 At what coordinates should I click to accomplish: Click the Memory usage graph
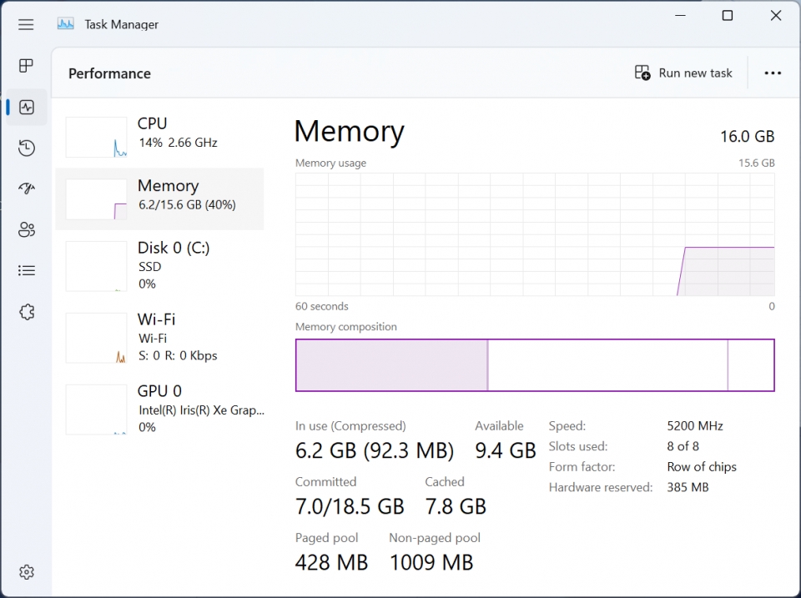535,234
